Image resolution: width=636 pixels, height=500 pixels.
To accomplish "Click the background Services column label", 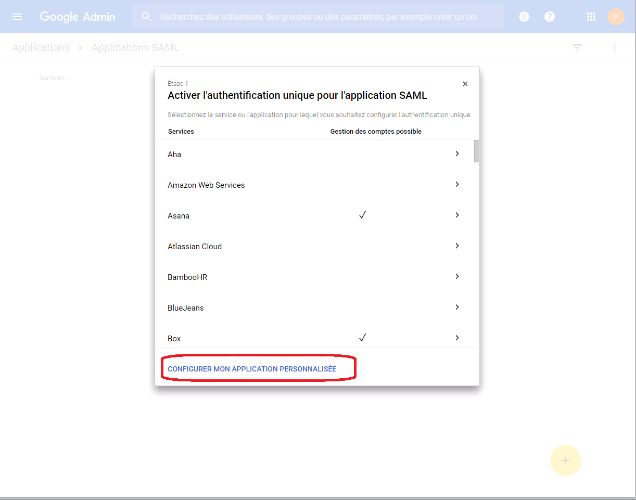I will [52, 78].
